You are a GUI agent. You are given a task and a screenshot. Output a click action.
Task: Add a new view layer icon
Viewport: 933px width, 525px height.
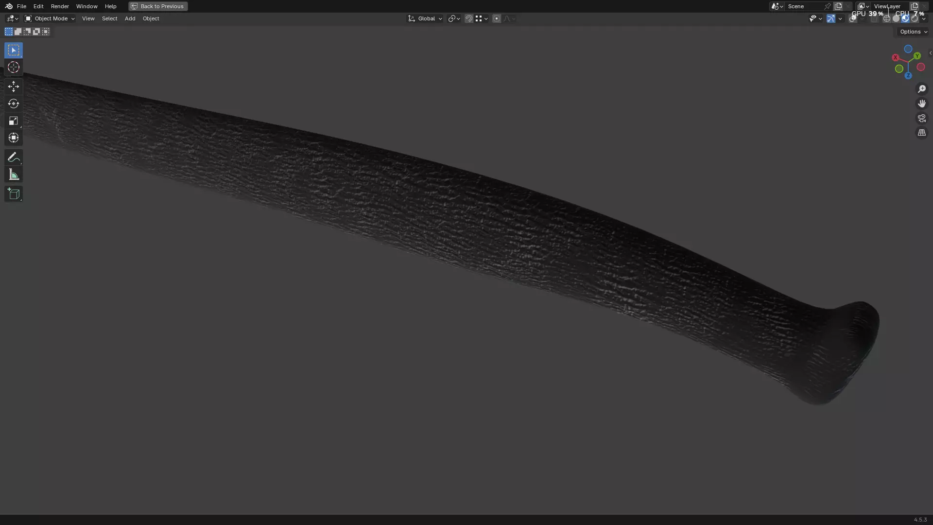click(x=915, y=6)
